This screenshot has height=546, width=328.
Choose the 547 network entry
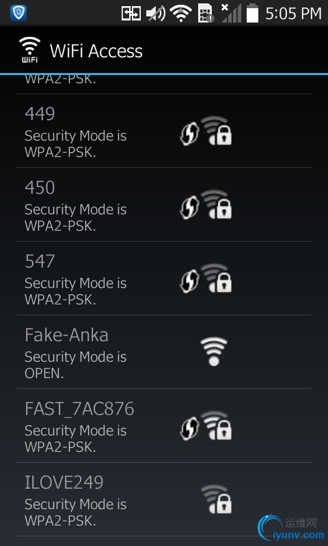[x=164, y=278]
